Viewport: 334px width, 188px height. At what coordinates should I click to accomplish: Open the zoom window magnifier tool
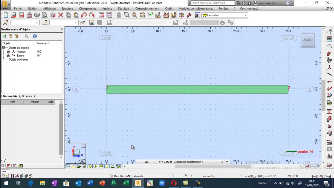pos(127,15)
